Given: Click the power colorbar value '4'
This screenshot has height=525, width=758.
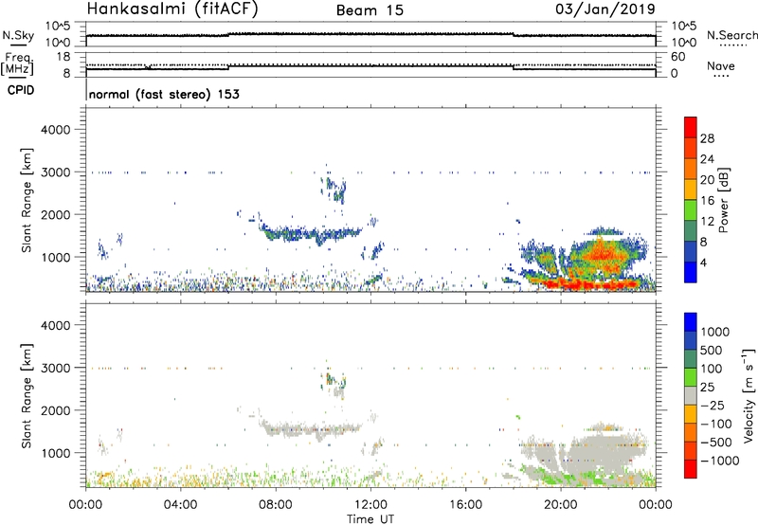Looking at the screenshot, I should click(x=703, y=262).
